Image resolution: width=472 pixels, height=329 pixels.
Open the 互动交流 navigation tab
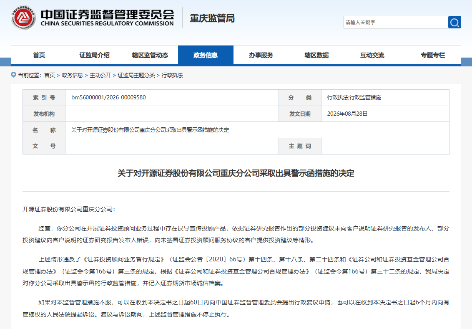(372, 55)
